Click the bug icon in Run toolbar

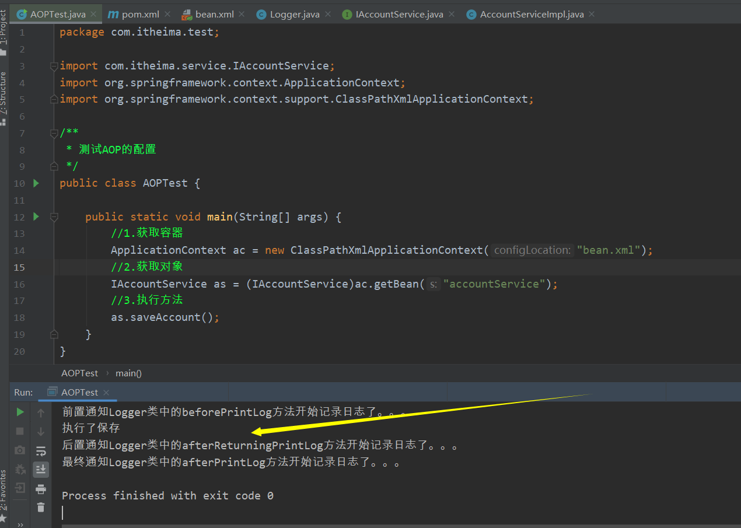pos(20,469)
